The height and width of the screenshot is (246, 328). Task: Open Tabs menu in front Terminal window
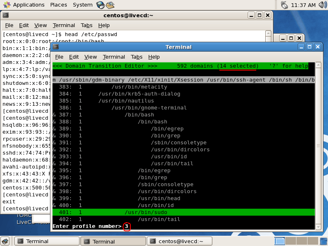click(137, 57)
